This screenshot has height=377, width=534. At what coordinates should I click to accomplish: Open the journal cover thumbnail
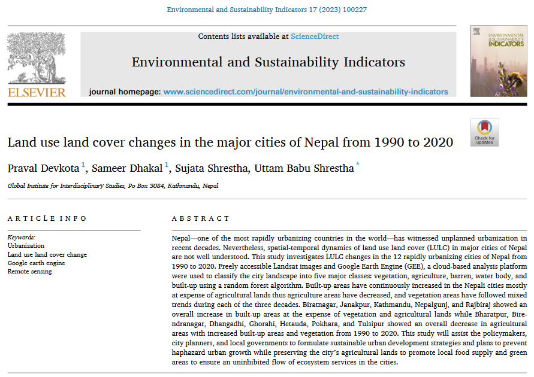click(498, 61)
